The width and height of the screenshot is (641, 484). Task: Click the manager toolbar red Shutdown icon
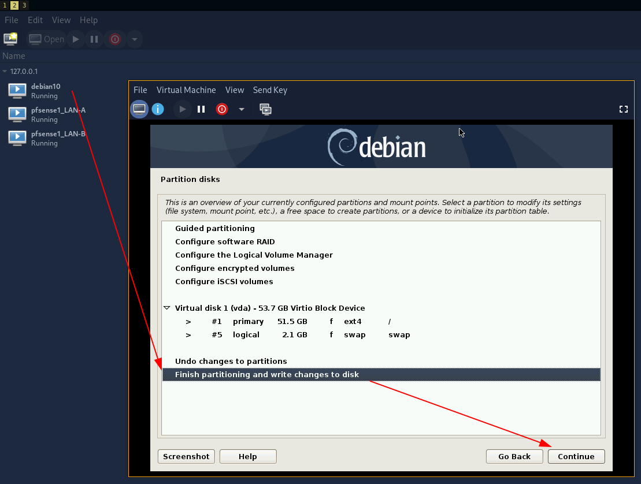point(115,39)
